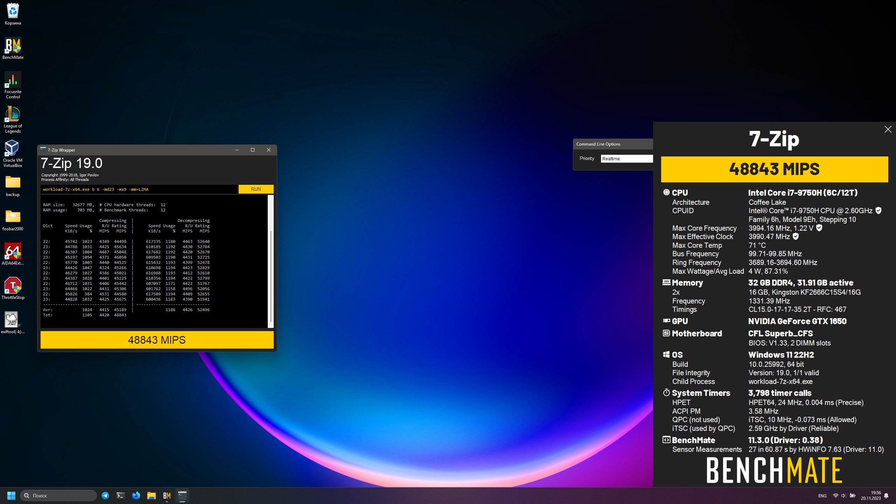Select the Intel Core i7-9750H (6C/12T) text
The width and height of the screenshot is (896, 504).
click(803, 193)
